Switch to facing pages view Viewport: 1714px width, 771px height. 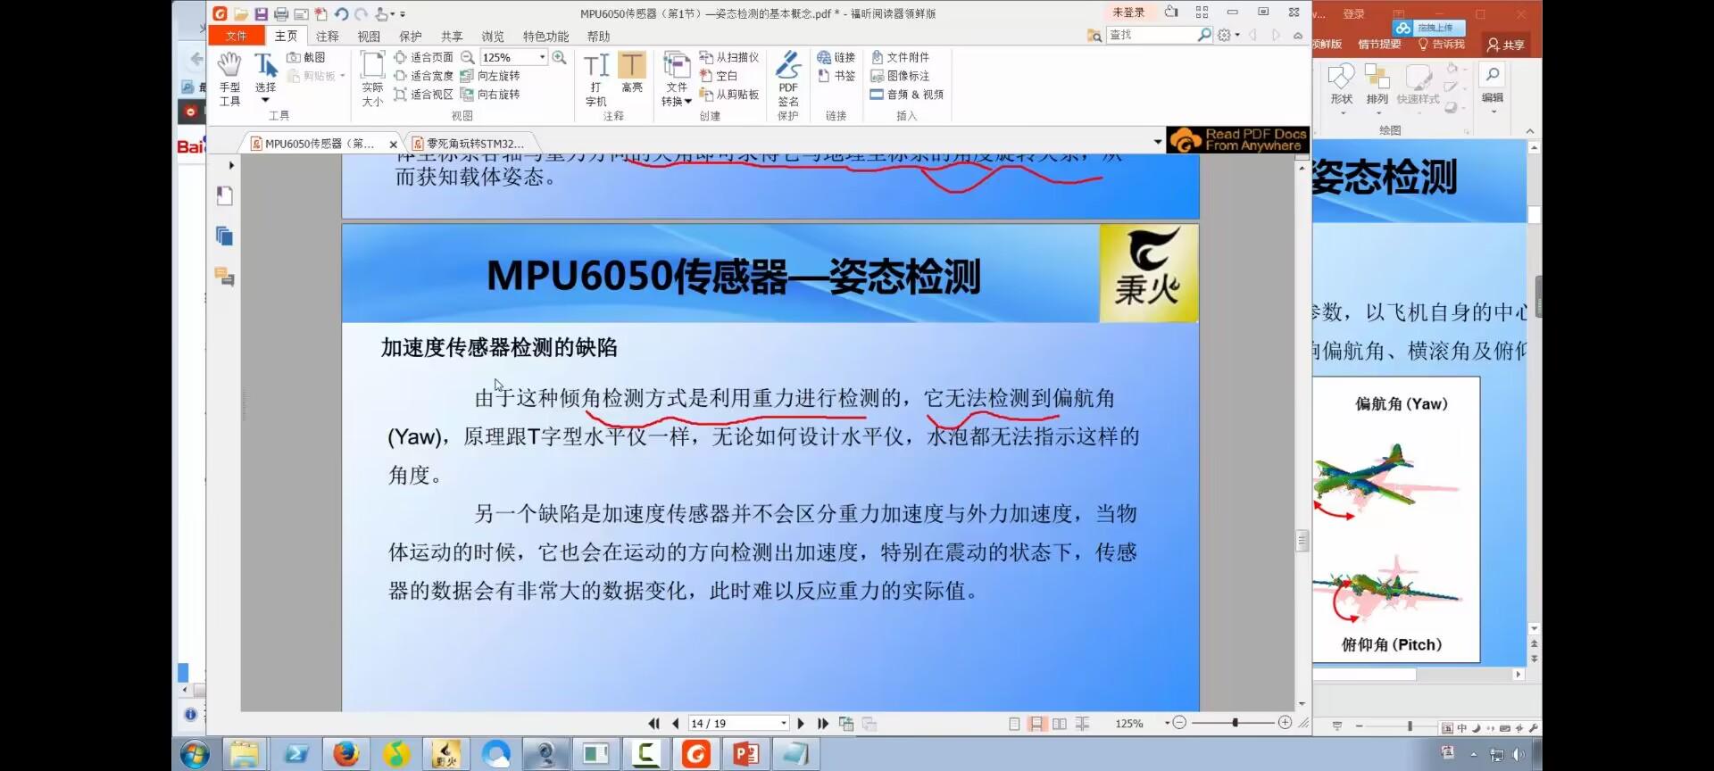click(1060, 724)
